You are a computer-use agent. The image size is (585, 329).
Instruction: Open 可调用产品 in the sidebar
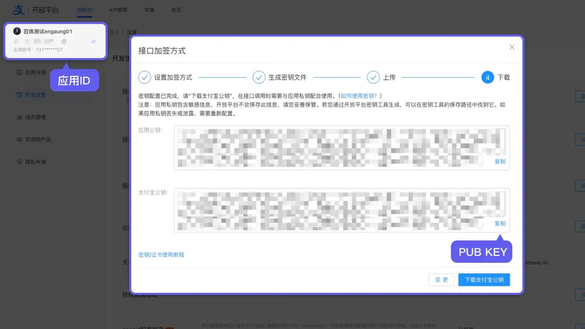point(38,139)
